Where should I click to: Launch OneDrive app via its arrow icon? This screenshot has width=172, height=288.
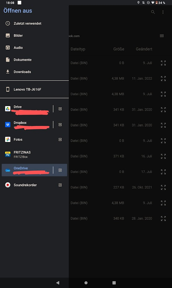(60, 170)
